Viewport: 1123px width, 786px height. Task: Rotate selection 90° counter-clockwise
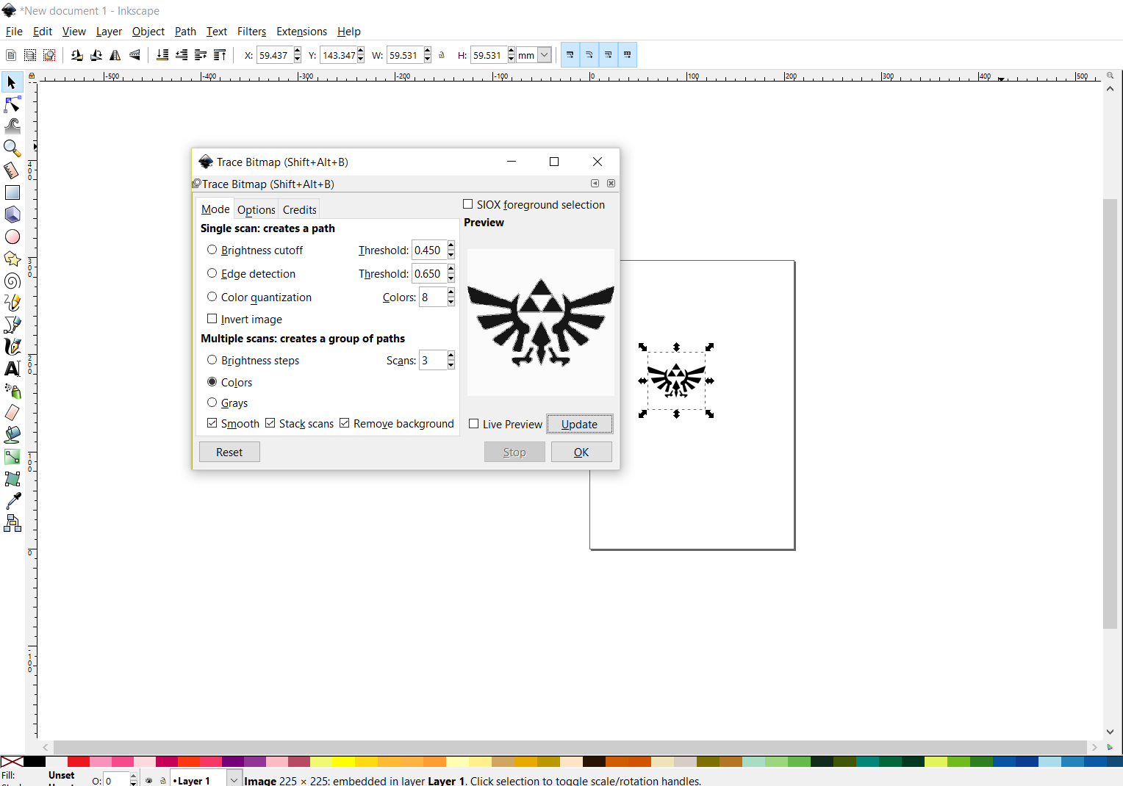coord(77,55)
